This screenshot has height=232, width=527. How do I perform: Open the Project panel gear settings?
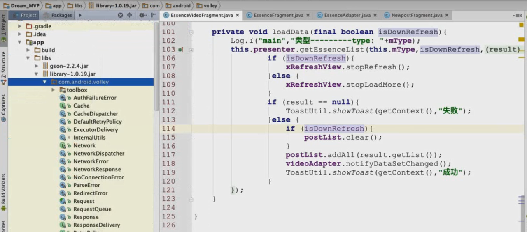tap(142, 15)
